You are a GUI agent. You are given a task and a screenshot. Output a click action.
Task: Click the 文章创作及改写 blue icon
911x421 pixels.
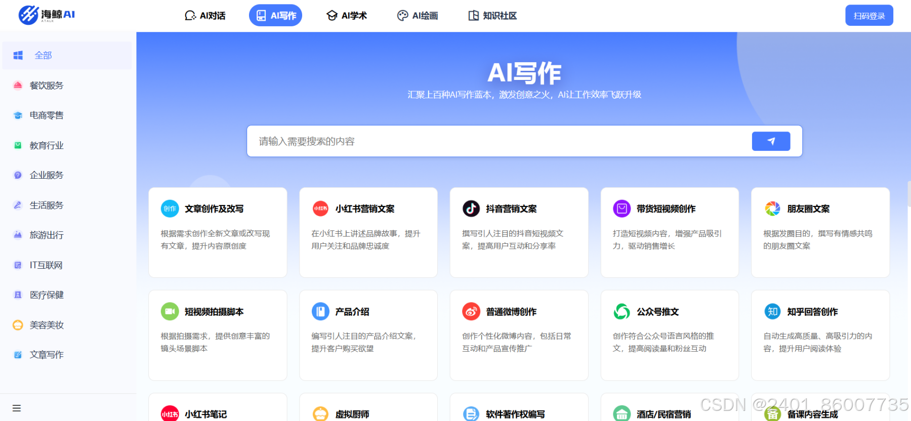[170, 208]
